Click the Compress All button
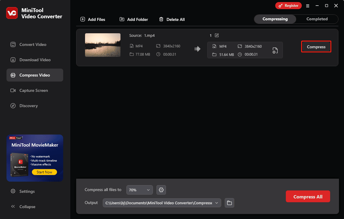The height and width of the screenshot is (219, 344). pos(308,196)
